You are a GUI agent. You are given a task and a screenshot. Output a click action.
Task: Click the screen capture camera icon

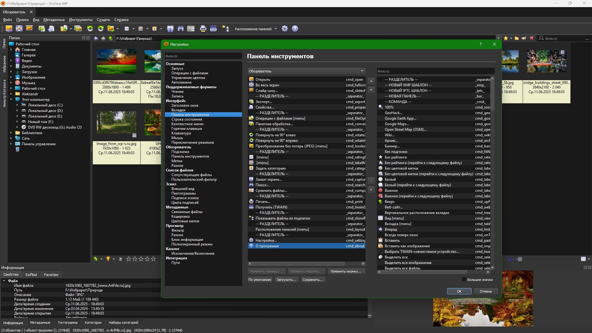click(170, 29)
